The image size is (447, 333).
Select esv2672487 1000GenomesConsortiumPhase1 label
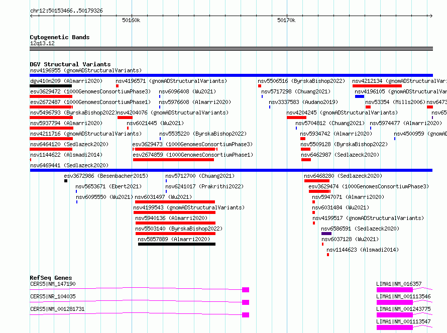[90, 102]
